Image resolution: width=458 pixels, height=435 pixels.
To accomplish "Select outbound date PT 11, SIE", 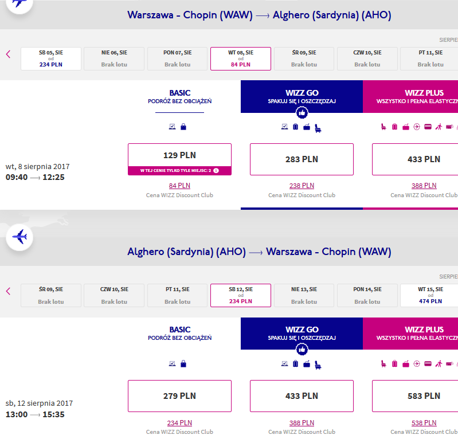I will pyautogui.click(x=429, y=58).
